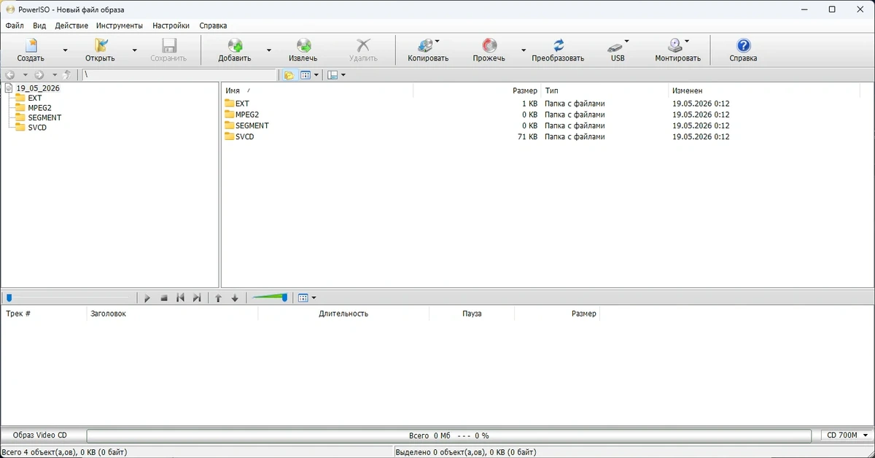Select EXT folder in left tree
This screenshot has height=458, width=875.
point(34,98)
